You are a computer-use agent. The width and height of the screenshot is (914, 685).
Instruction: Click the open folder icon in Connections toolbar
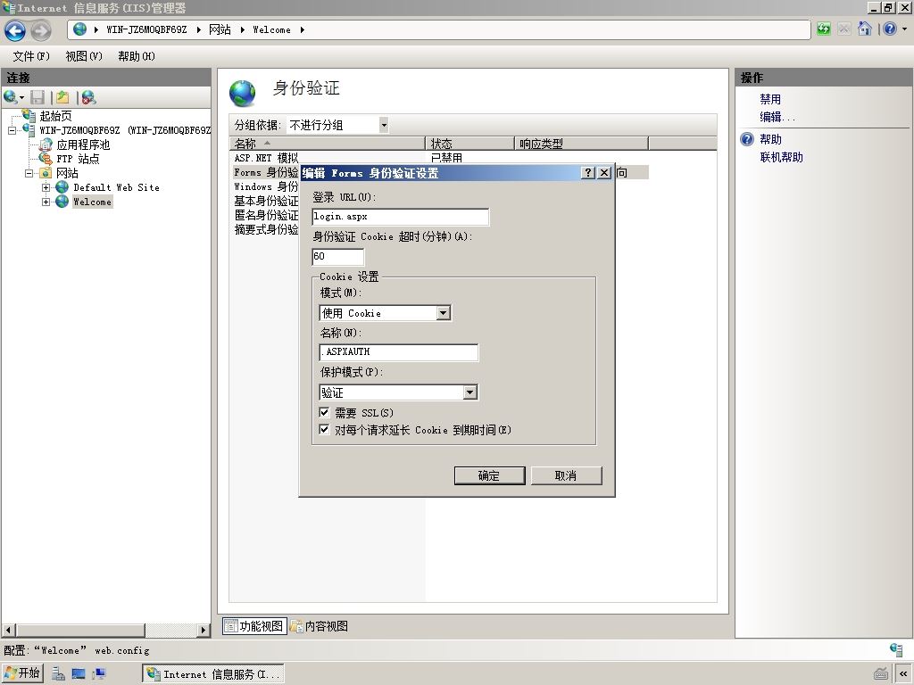[x=62, y=97]
